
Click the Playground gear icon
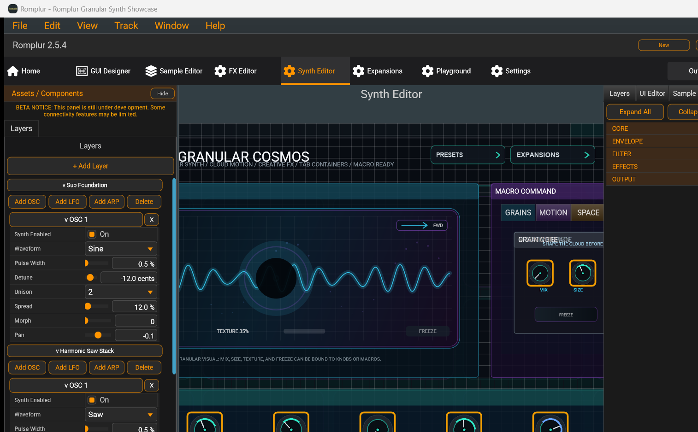pos(428,71)
